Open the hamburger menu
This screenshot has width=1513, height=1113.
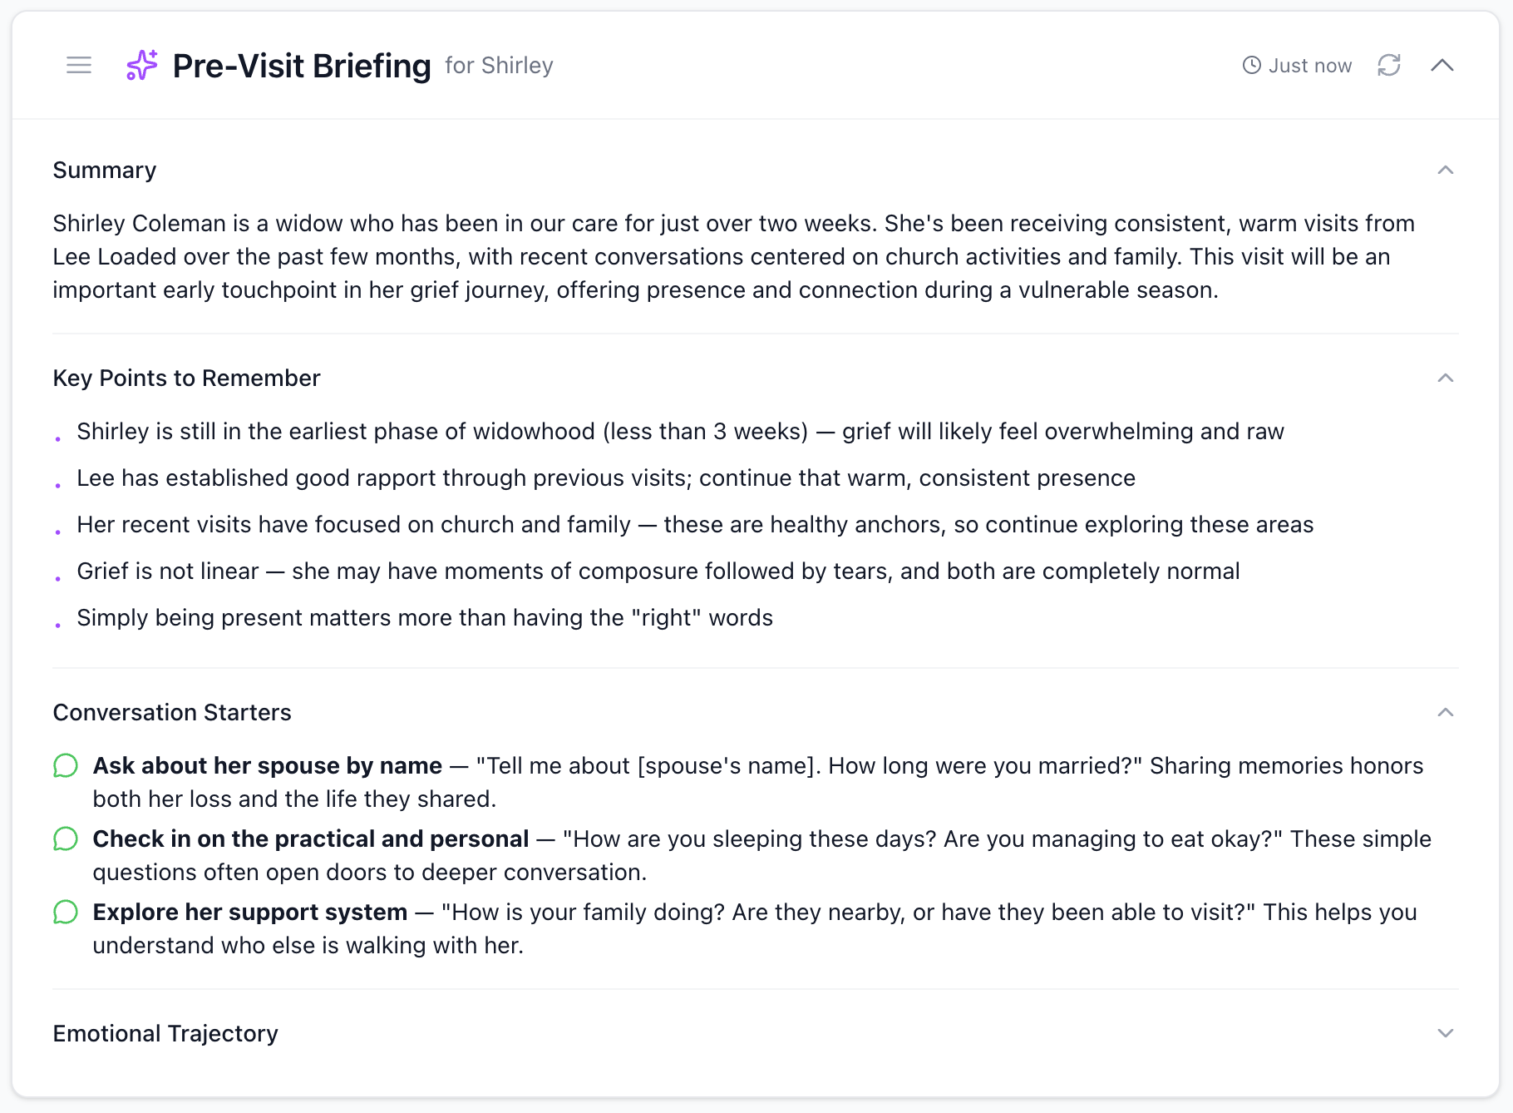79,65
